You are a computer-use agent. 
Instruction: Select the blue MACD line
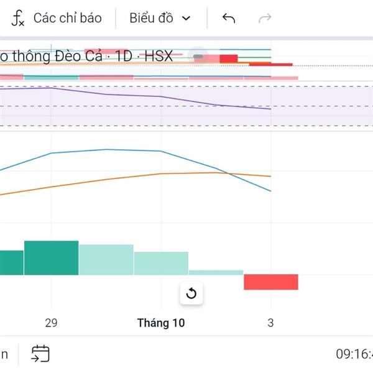point(106,150)
